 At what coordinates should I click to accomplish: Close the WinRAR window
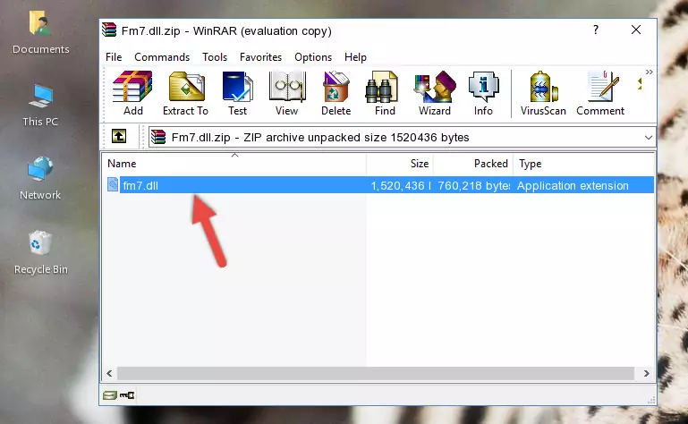pos(636,30)
